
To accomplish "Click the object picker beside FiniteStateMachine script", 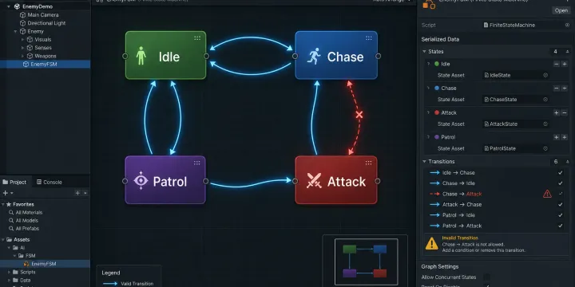I will [567, 26].
